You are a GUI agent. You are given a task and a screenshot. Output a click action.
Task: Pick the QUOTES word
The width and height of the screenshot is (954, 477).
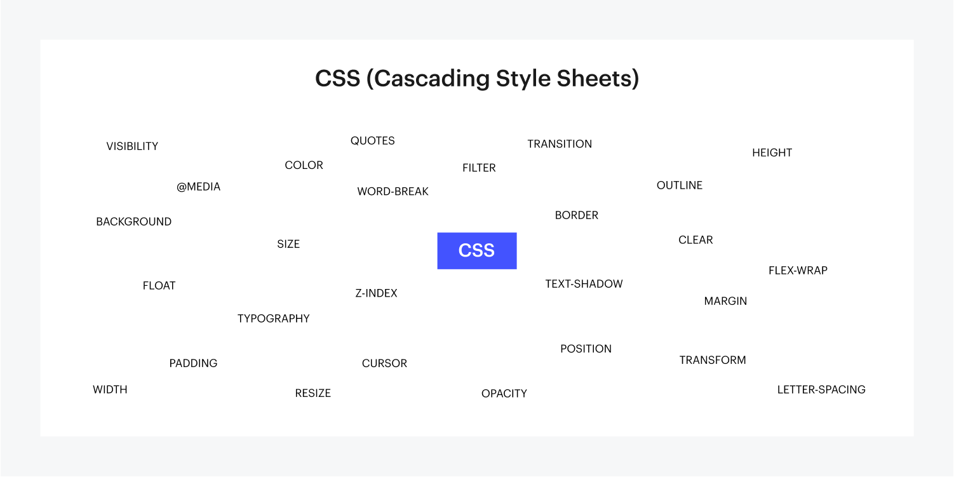point(372,141)
